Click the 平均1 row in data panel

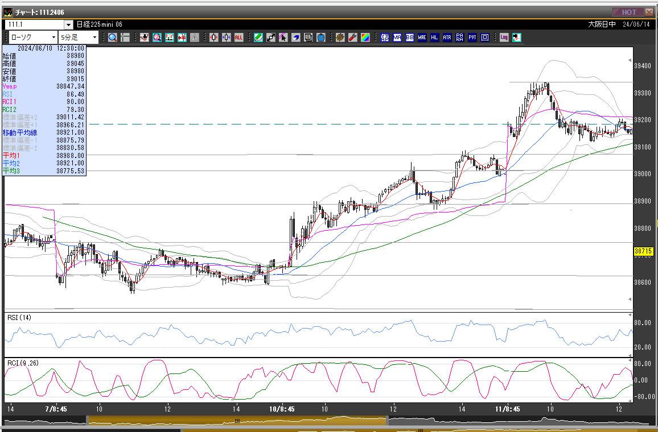coord(44,155)
